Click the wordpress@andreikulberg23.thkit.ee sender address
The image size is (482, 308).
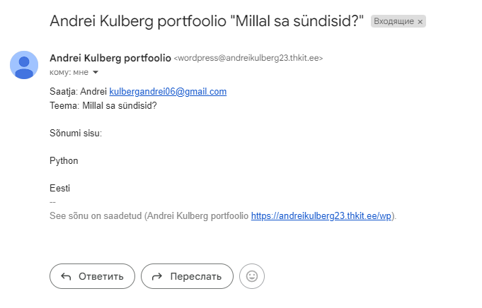(248, 58)
